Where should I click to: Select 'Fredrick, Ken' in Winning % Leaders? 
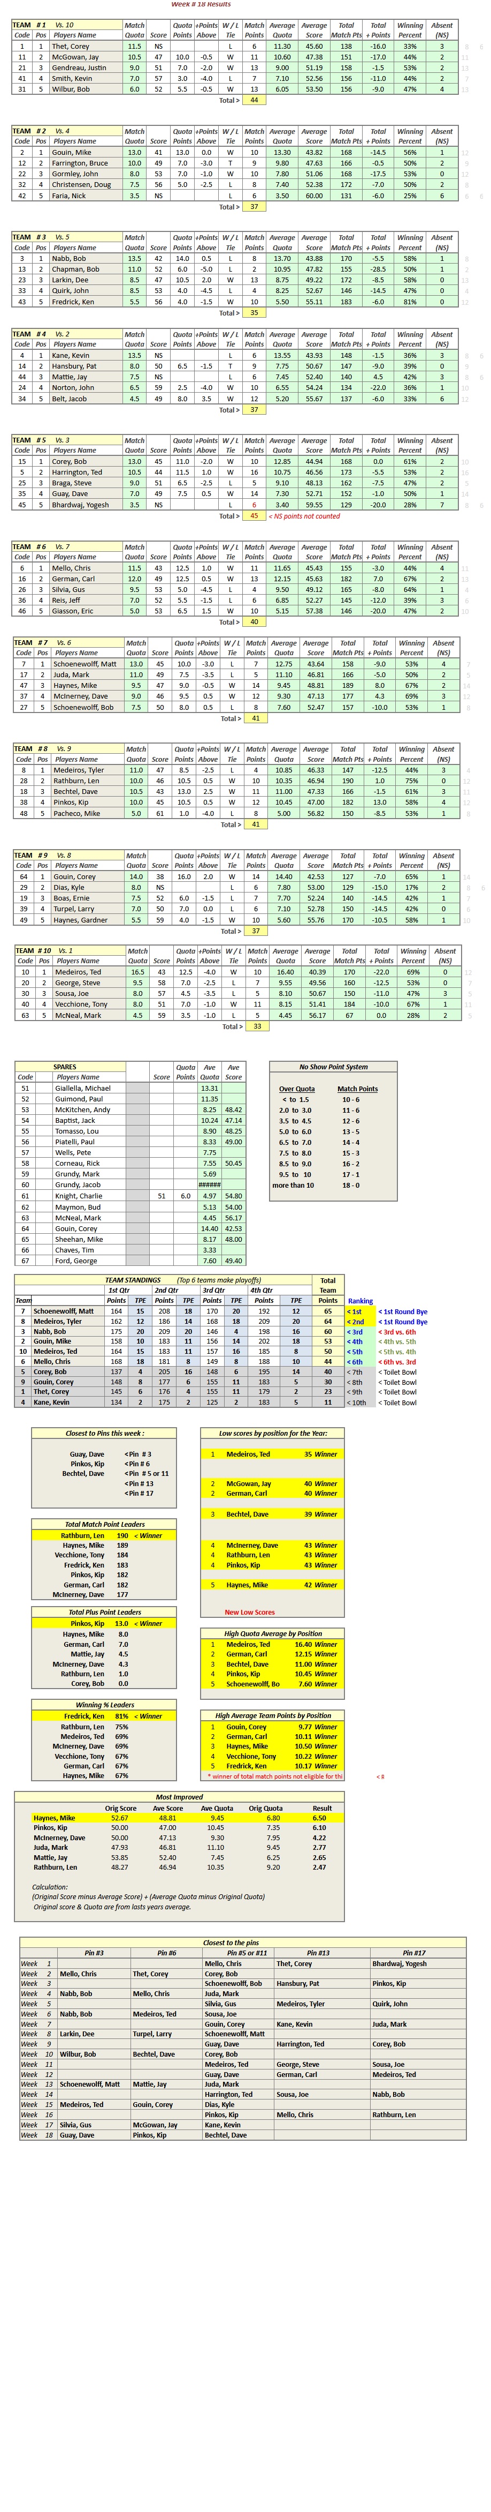84,1716
